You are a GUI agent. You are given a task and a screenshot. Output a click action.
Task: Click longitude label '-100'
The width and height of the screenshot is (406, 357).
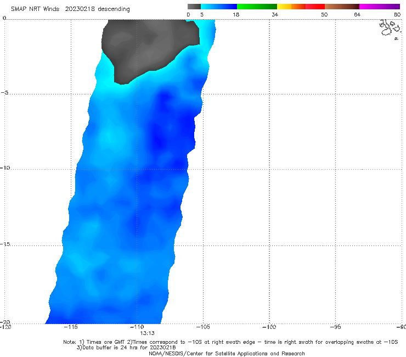[x=269, y=327]
